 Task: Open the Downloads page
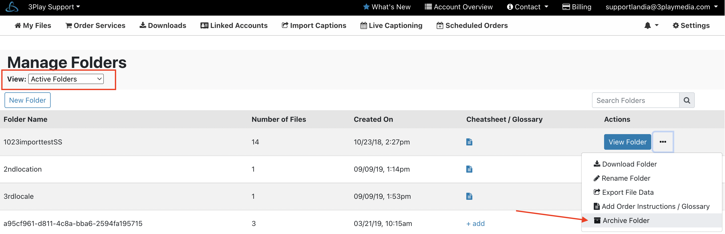click(x=163, y=25)
